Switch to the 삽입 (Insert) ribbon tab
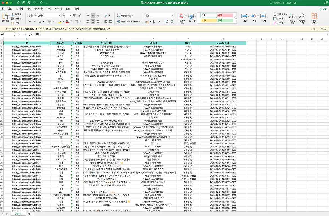This screenshot has width=329, height=216. coord(10,9)
